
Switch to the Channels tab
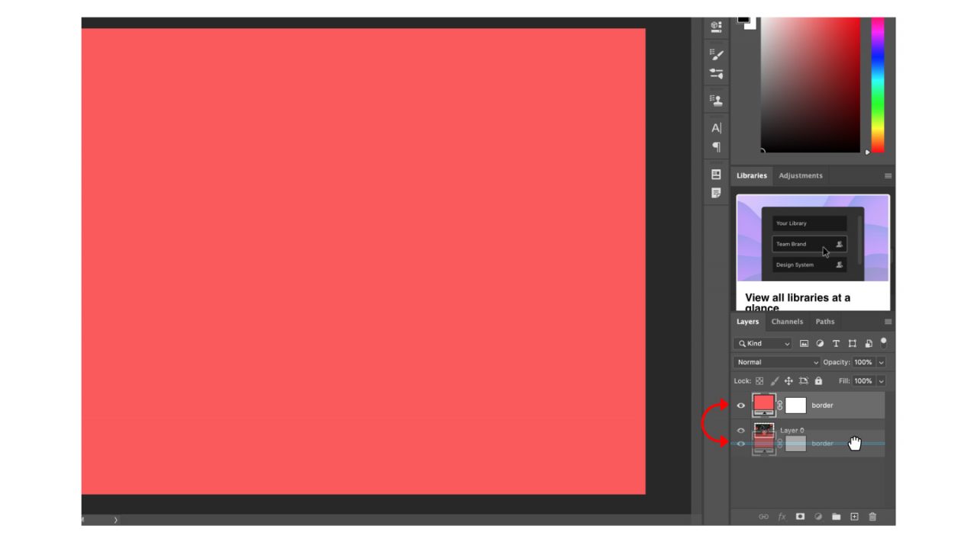coord(787,321)
